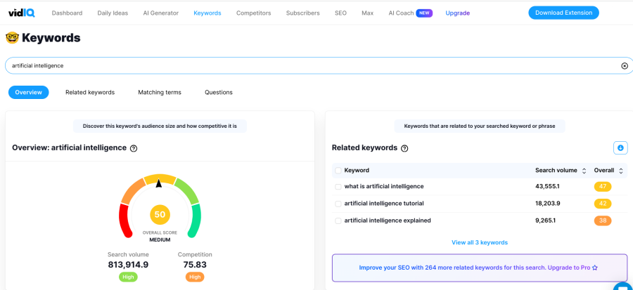The height and width of the screenshot is (290, 633).
Task: Toggle the select-all Keyword checkbox
Action: [x=338, y=170]
